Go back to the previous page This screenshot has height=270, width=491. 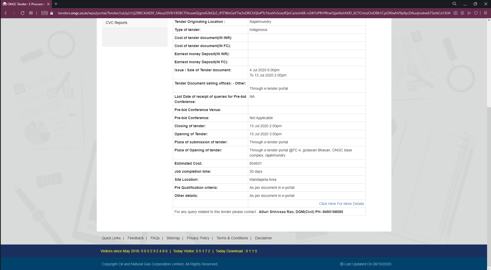[x=6, y=13]
